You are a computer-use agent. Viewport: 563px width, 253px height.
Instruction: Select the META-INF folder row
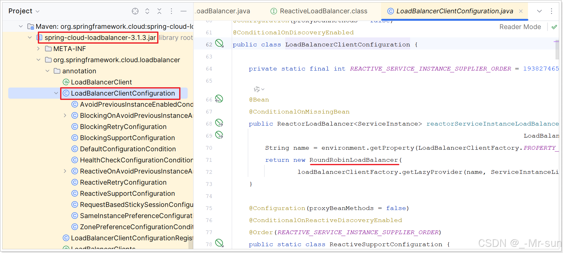(x=69, y=49)
